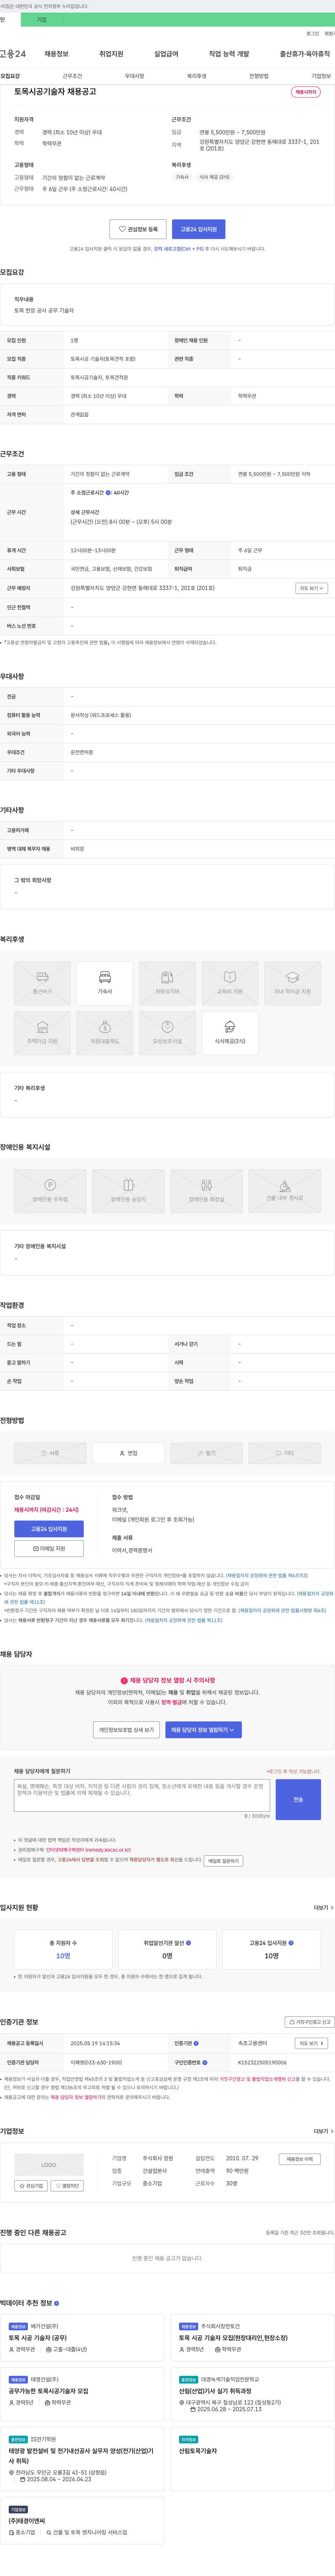Submit question with 전송 button
This screenshot has width=335, height=2576.
[298, 1799]
